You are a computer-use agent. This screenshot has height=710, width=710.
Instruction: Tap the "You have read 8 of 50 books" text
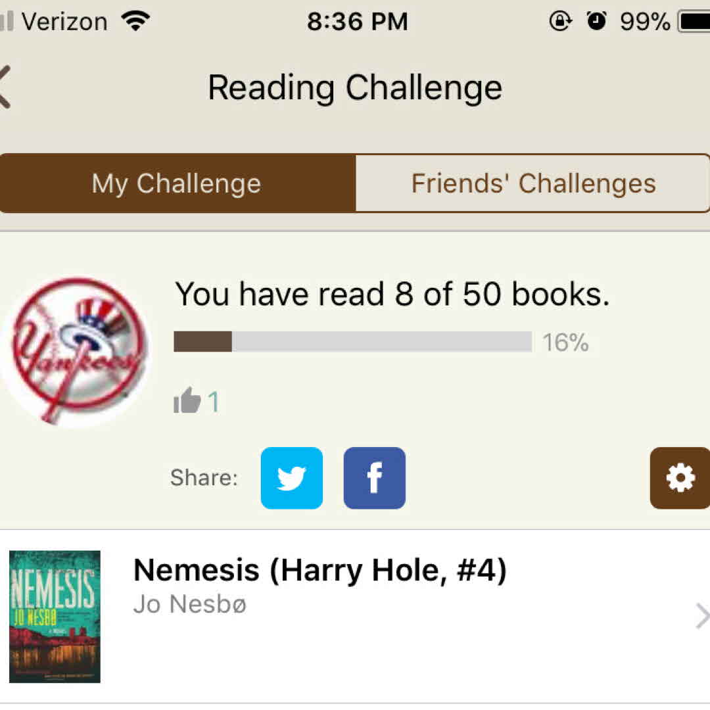[392, 295]
